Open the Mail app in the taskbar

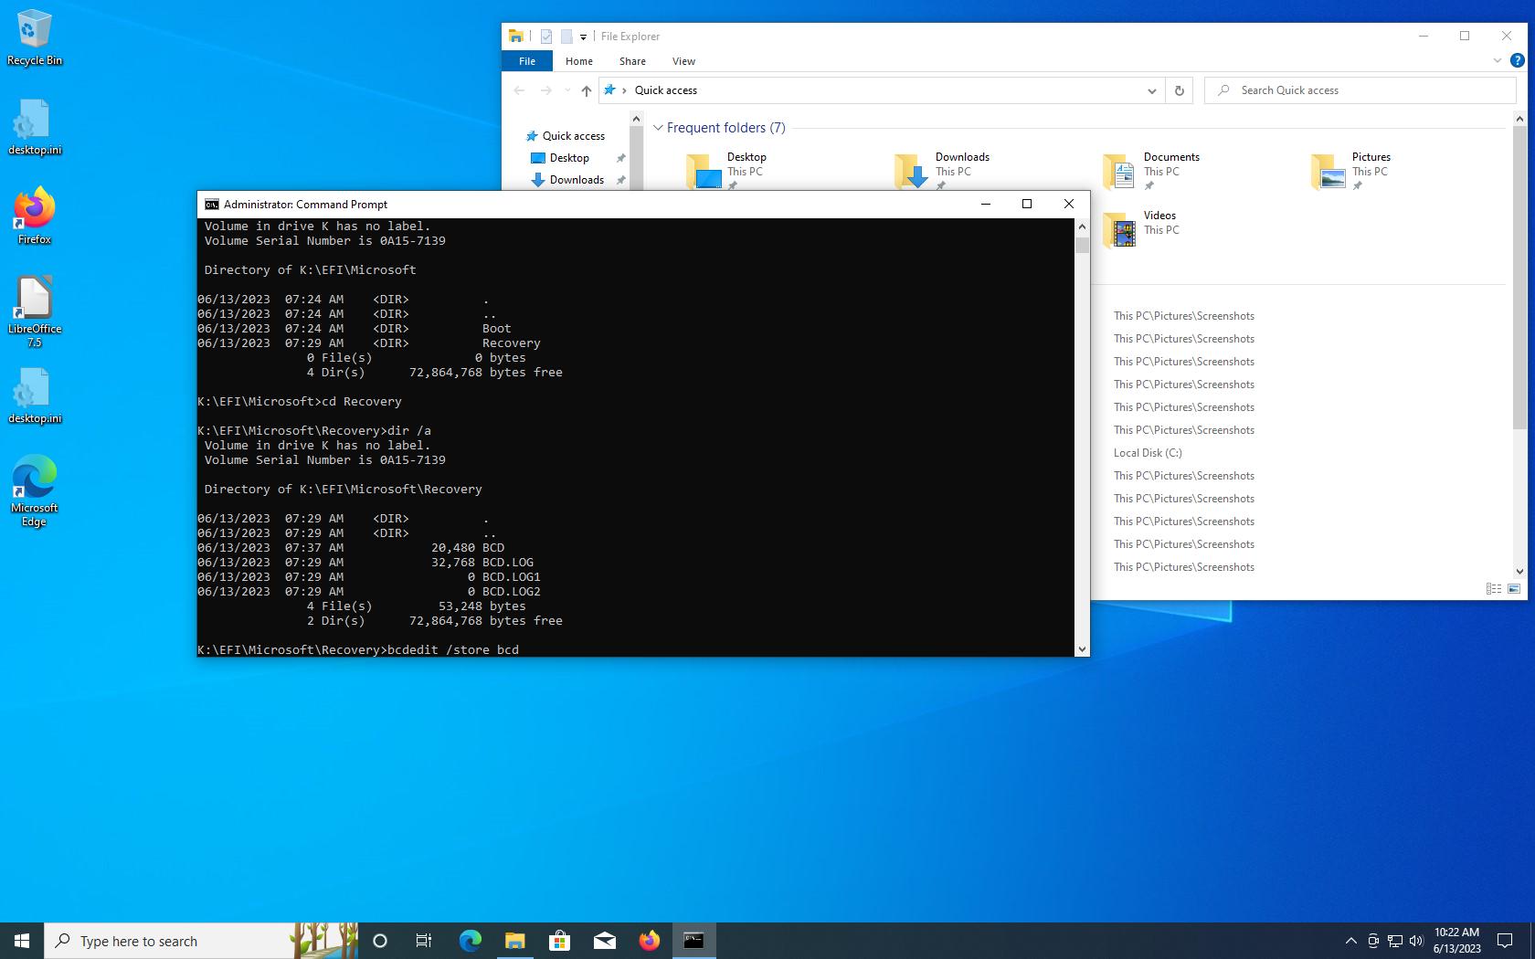tap(604, 941)
